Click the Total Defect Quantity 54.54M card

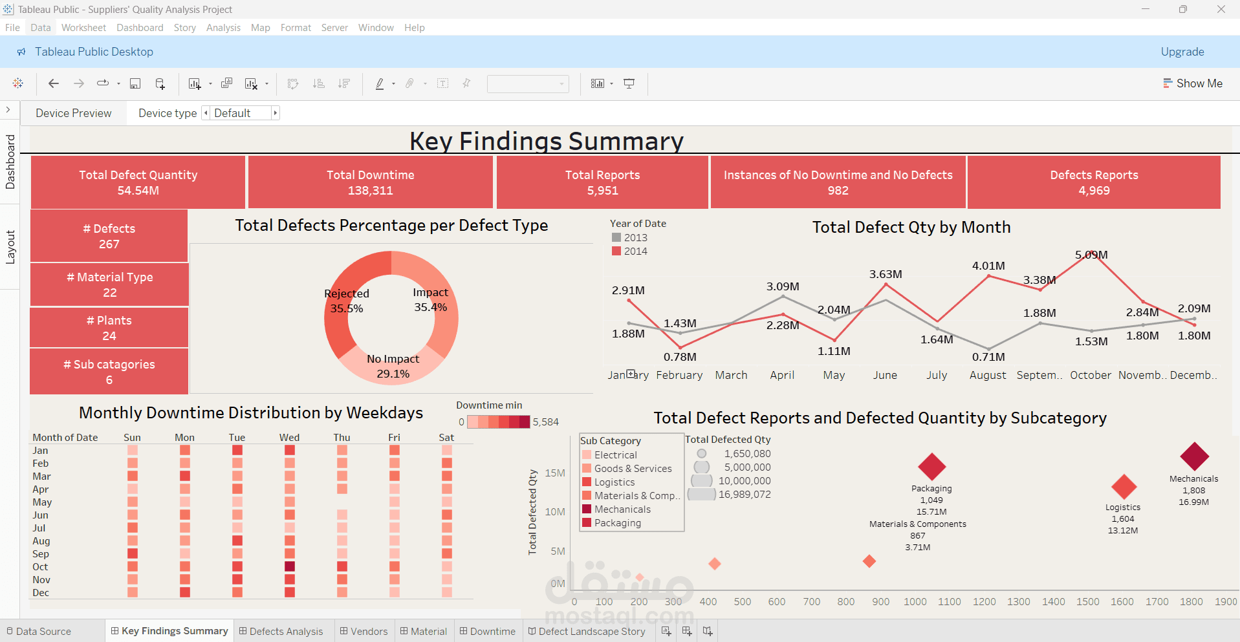(x=138, y=182)
